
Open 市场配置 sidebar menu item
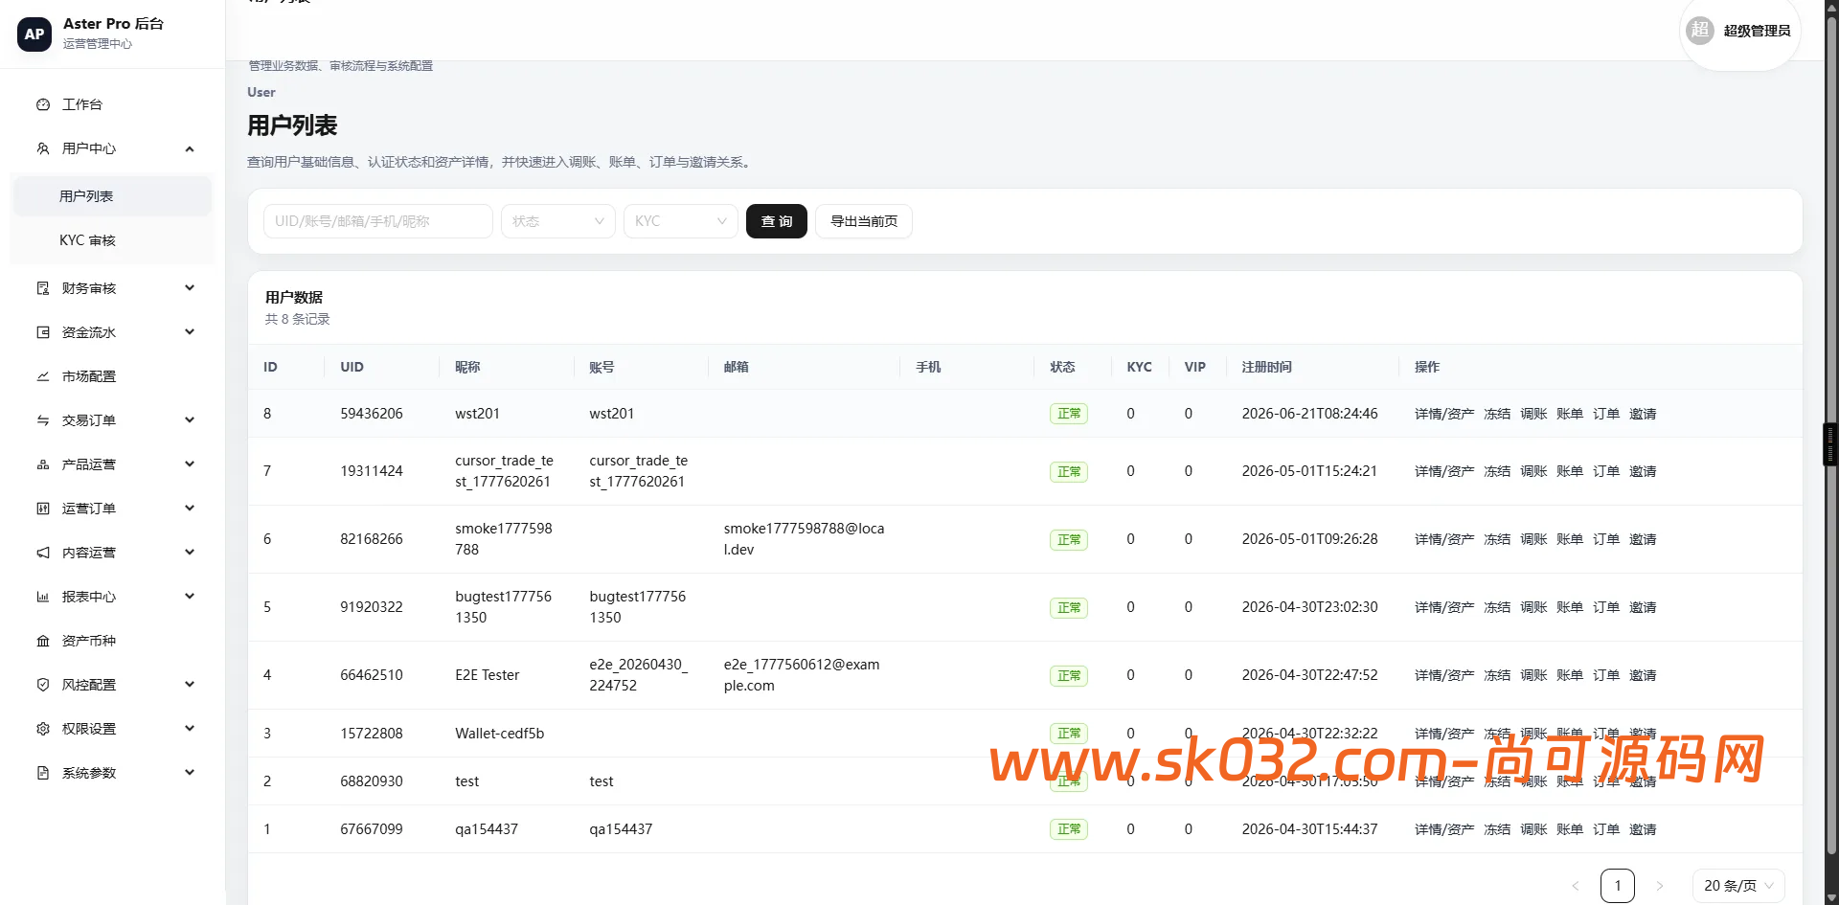(x=112, y=376)
